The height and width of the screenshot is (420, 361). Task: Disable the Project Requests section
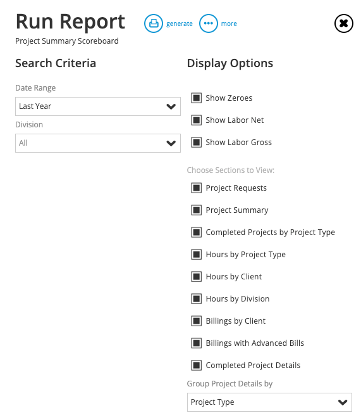point(196,188)
